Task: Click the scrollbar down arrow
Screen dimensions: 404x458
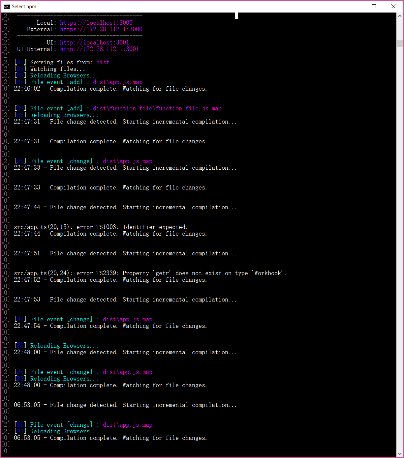Action: [399, 454]
